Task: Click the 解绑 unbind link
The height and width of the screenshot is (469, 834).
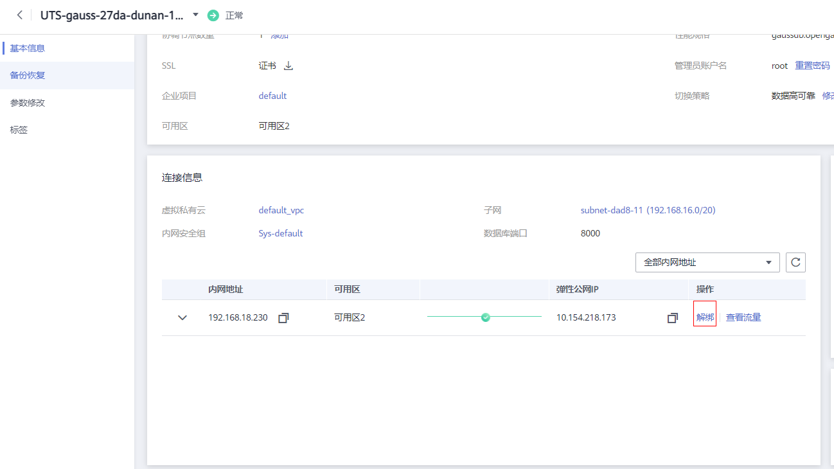Action: pyautogui.click(x=705, y=317)
